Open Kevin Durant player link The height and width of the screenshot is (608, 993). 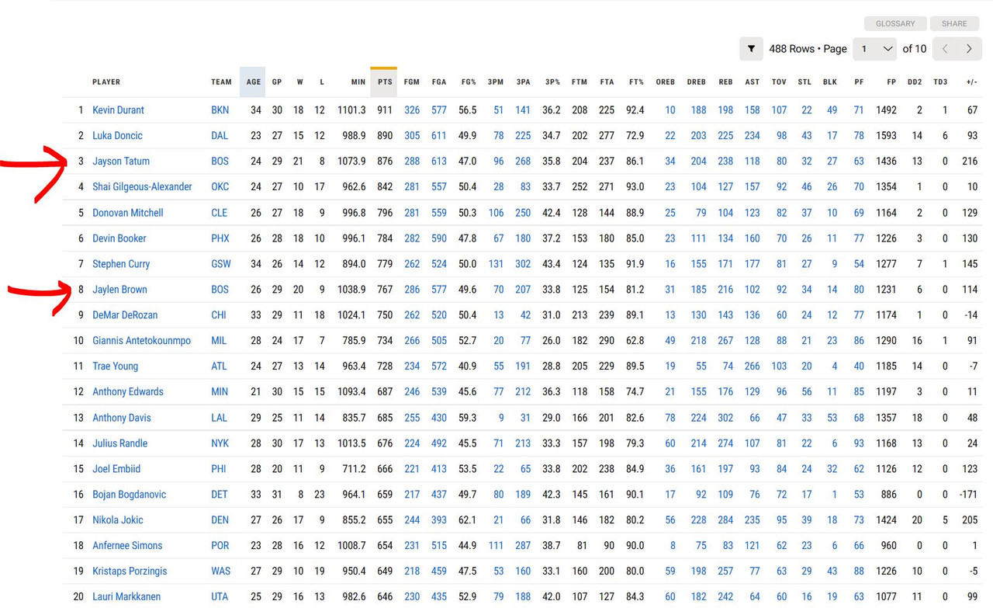click(x=118, y=110)
